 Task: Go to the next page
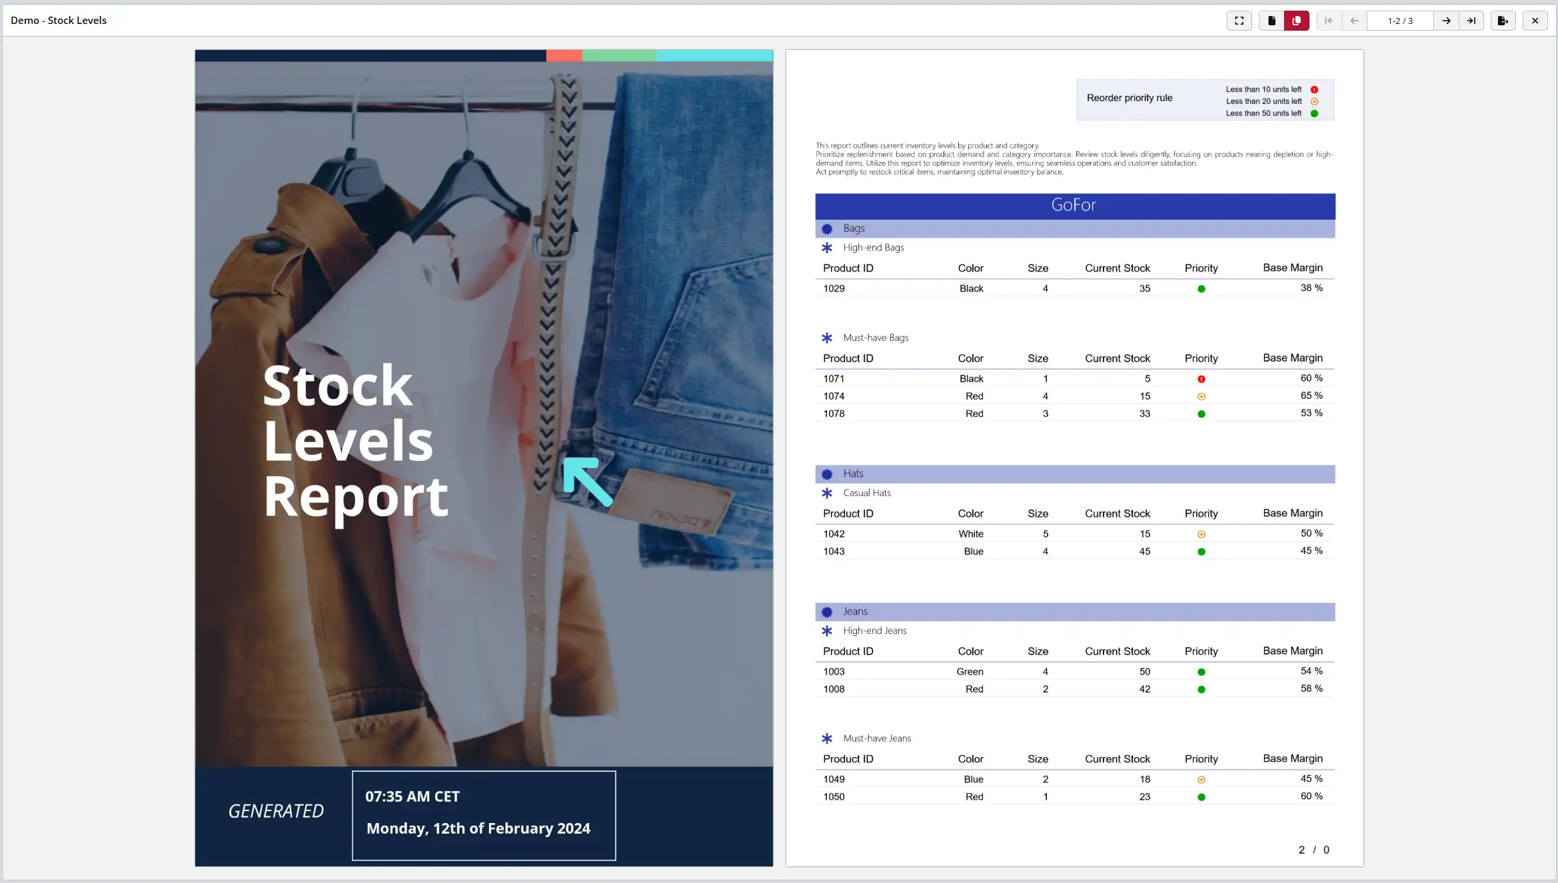(1446, 21)
